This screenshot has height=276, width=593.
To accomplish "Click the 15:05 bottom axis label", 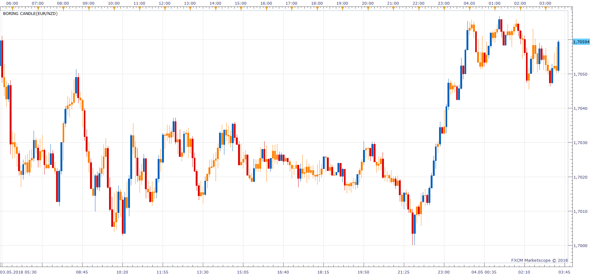I will pyautogui.click(x=243, y=272).
